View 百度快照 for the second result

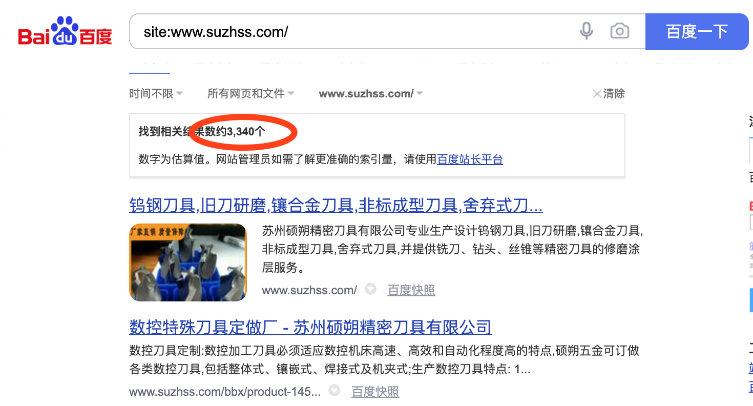pyautogui.click(x=375, y=392)
